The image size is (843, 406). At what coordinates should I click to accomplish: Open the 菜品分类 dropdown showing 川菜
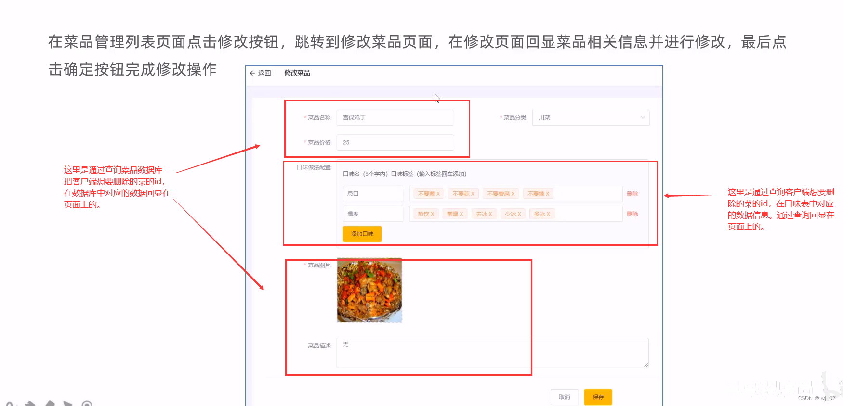591,117
